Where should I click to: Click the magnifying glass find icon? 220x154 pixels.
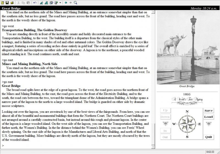(x=75, y=3)
